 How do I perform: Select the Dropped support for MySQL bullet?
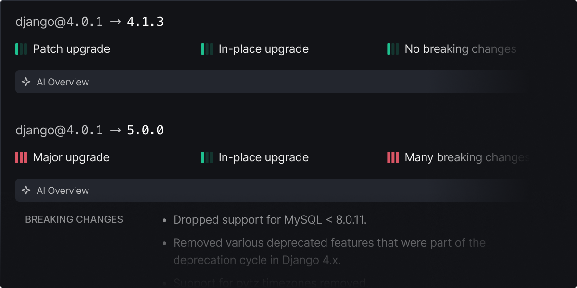pos(270,220)
